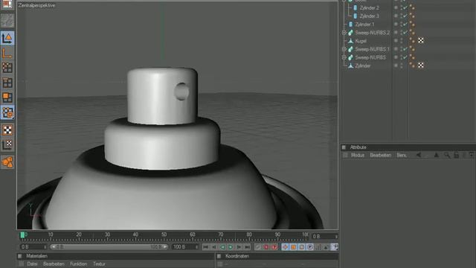Click Zylinder's checkerboard texture tag
Screen dimensions: 476x268
[421, 66]
